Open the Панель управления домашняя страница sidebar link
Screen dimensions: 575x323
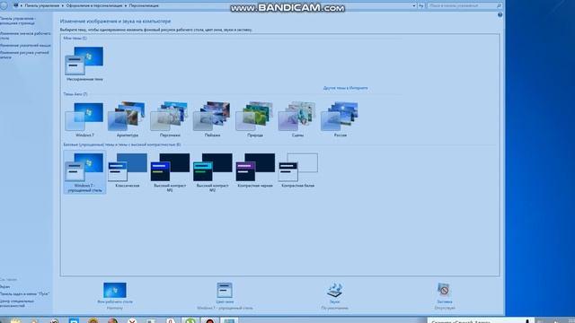point(18,21)
